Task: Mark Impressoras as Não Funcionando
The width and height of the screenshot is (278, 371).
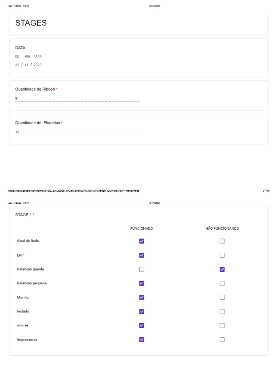Action: 222,339
